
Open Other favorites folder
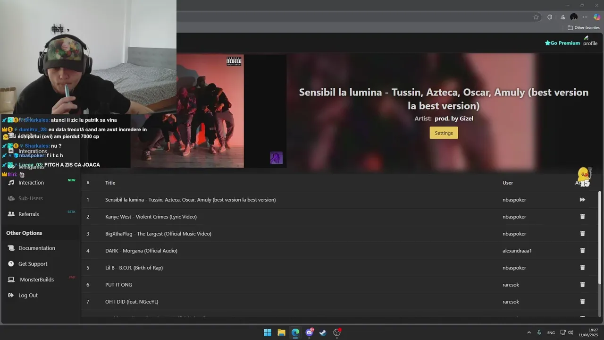point(583,28)
